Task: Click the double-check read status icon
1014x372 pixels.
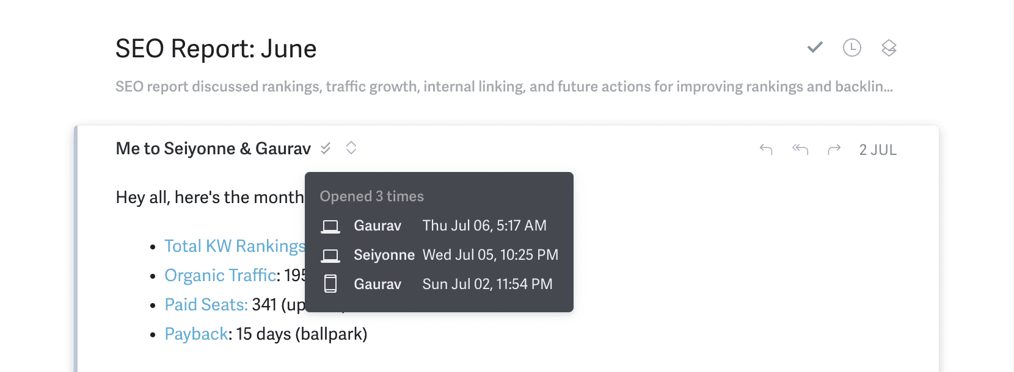Action: [x=326, y=148]
